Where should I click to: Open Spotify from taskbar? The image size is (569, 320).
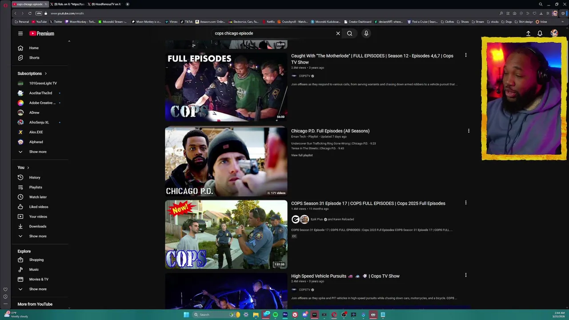click(x=275, y=315)
